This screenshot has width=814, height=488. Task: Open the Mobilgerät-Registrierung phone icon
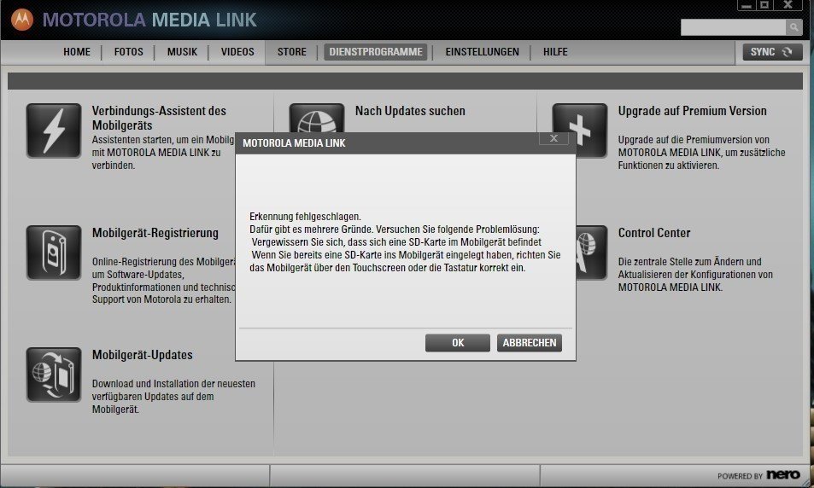click(x=54, y=253)
